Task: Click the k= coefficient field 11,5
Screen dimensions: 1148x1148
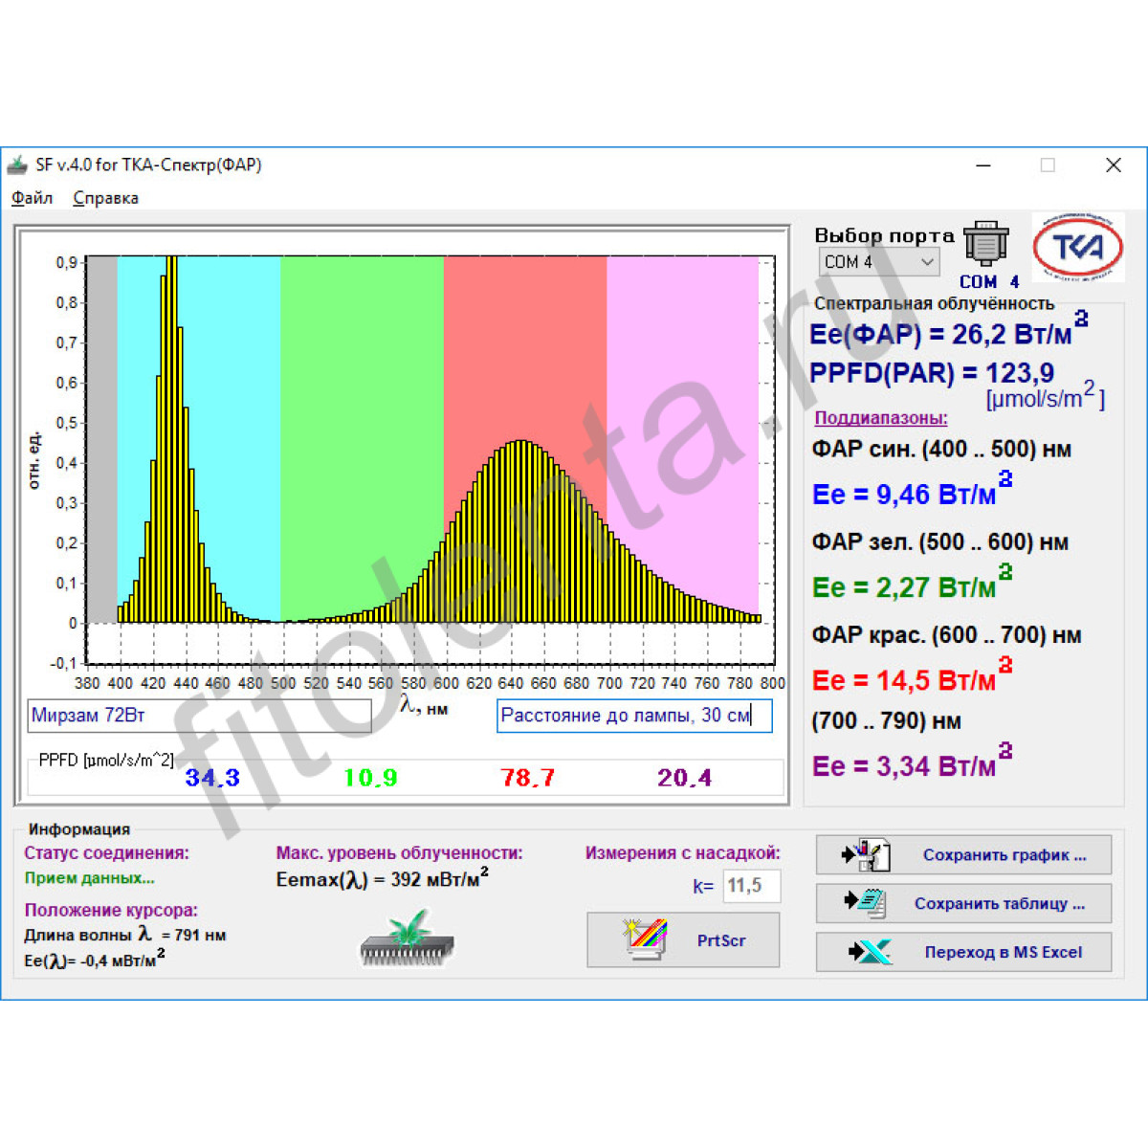Action: pyautogui.click(x=750, y=886)
